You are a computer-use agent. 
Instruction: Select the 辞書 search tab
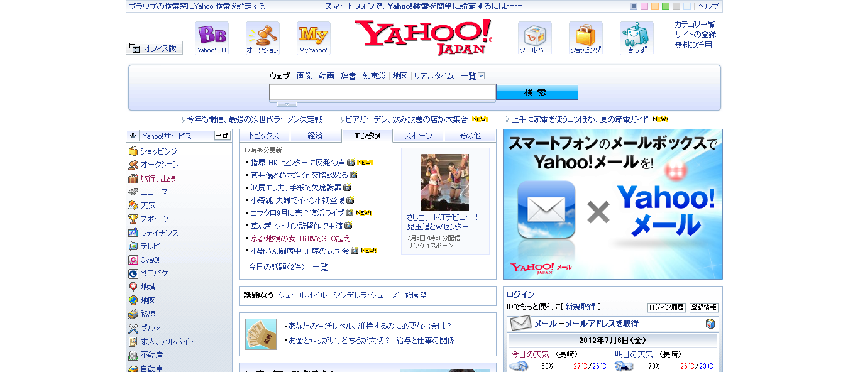pos(348,76)
